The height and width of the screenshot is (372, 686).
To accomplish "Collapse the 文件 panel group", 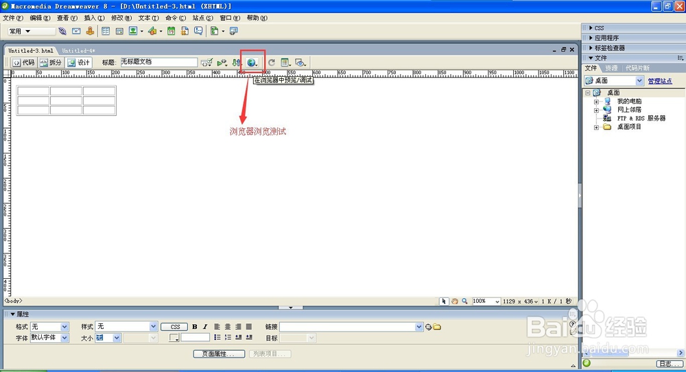I will click(x=591, y=58).
